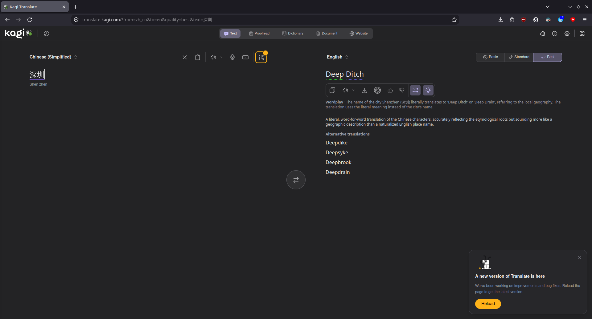
Task: Toggle alternative translations shuffle icon
Action: [415, 90]
